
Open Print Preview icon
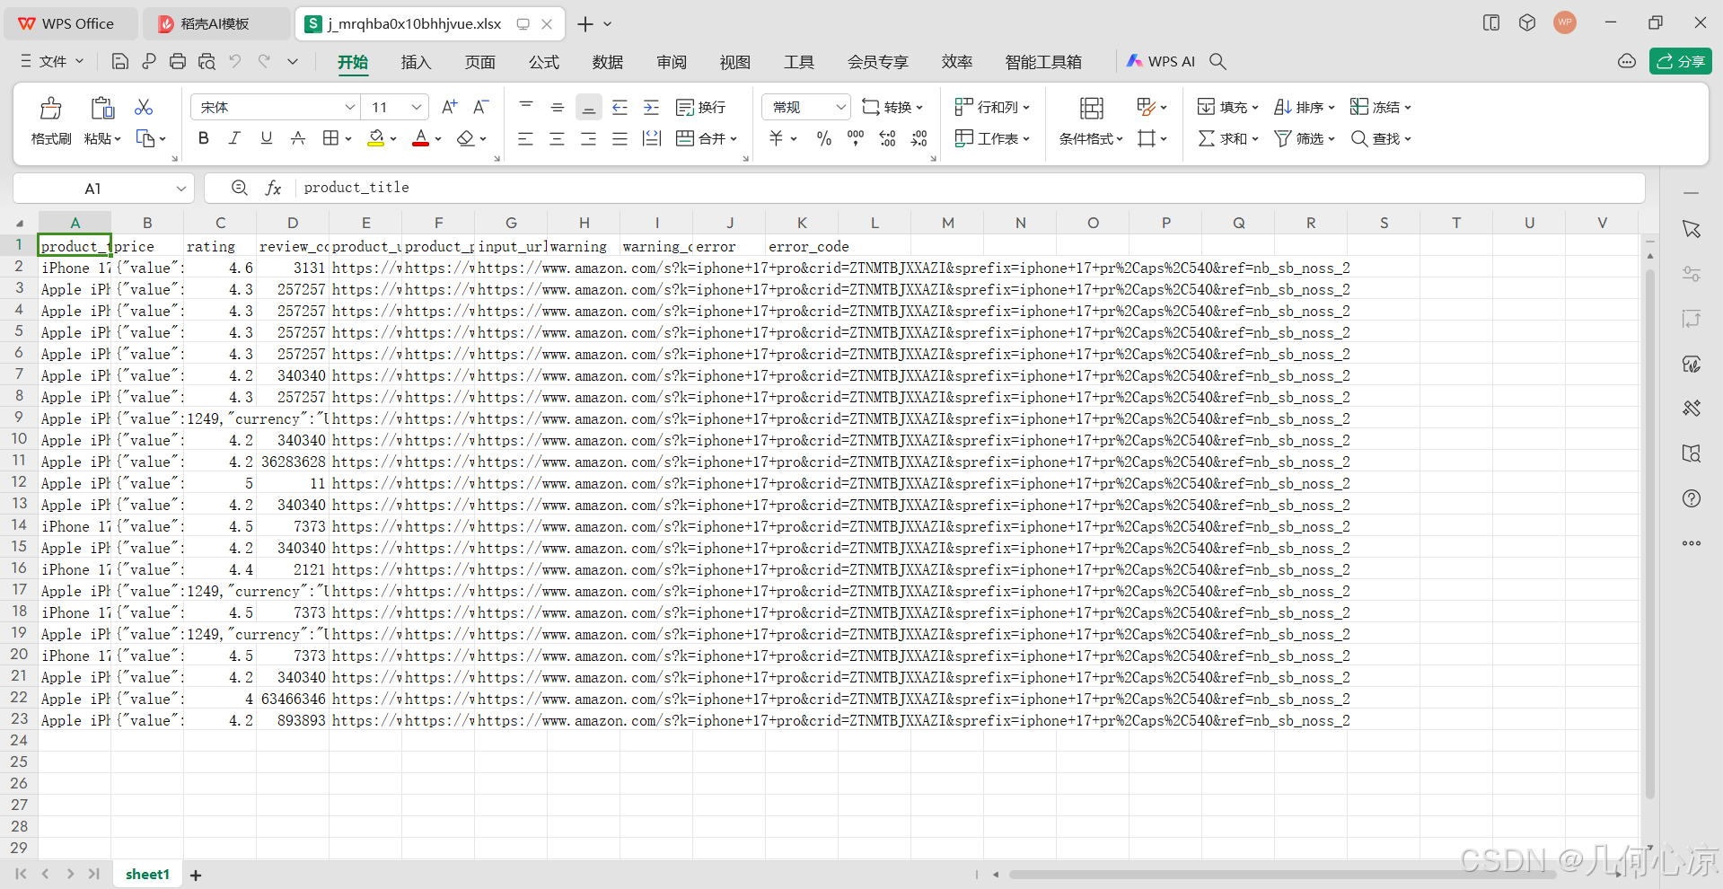point(207,61)
